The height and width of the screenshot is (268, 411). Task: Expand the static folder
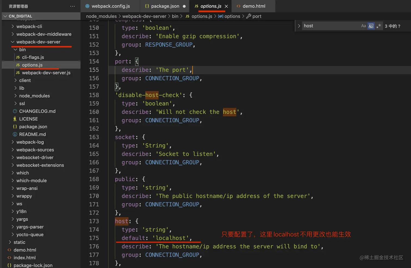tap(19, 242)
